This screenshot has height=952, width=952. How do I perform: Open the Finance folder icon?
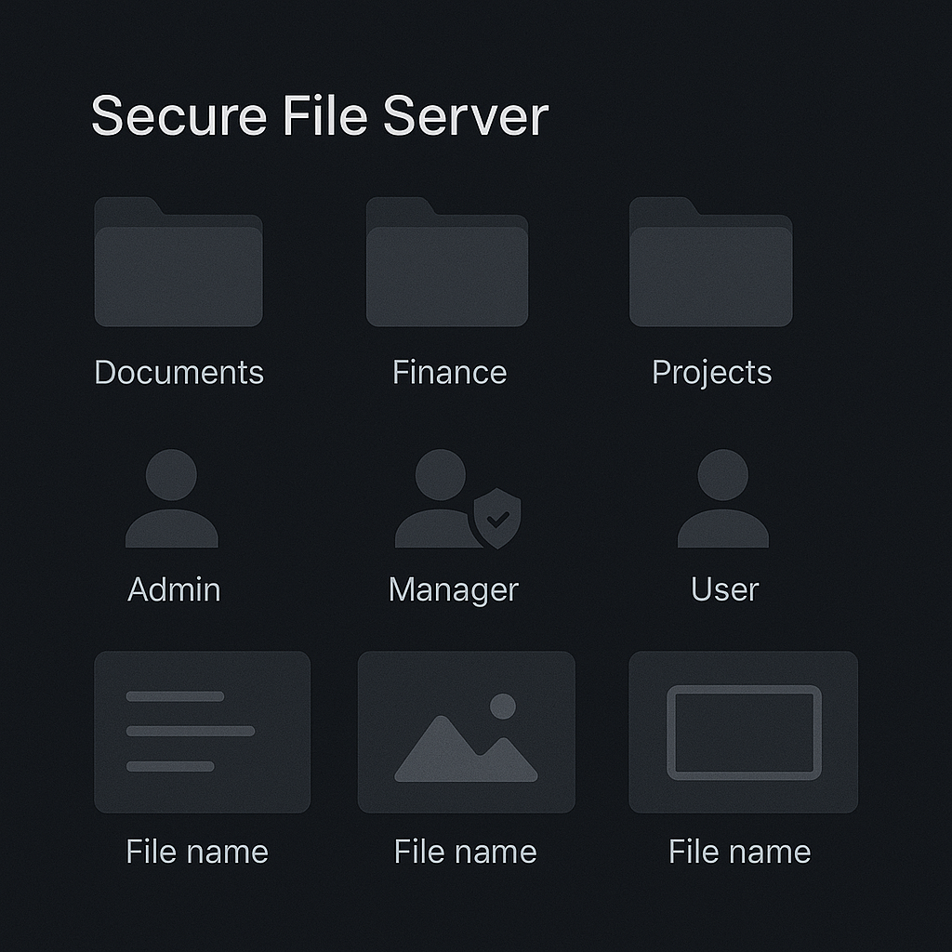447,261
